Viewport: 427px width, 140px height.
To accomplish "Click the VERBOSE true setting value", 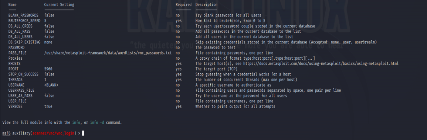I will (x=48, y=106).
